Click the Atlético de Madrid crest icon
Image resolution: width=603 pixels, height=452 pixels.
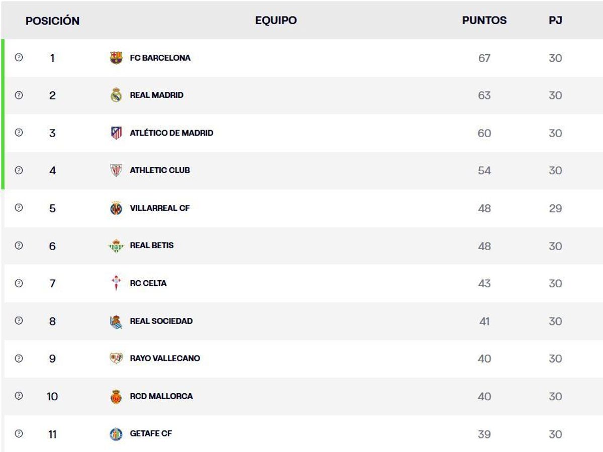116,133
